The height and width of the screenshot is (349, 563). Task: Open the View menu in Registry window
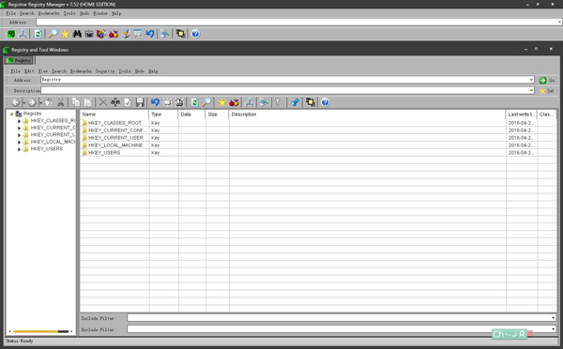point(43,71)
